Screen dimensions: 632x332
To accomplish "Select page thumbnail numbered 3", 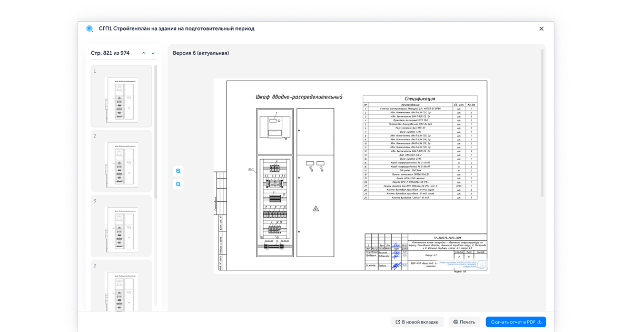I will pos(121,226).
